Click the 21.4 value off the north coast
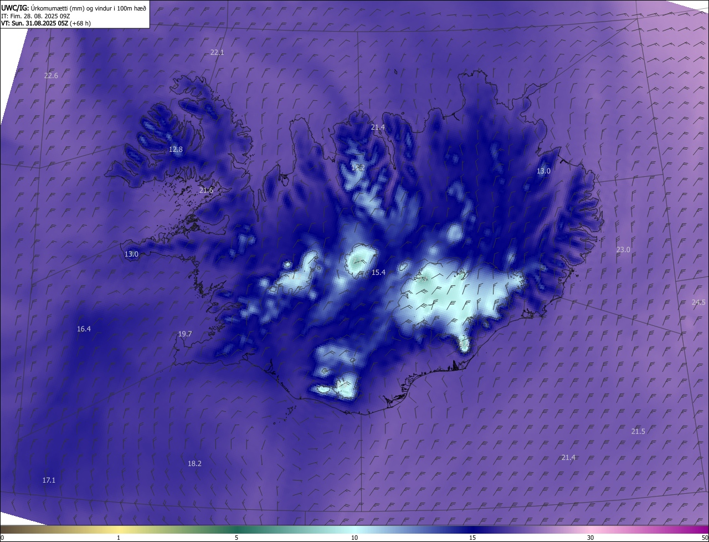 point(378,127)
